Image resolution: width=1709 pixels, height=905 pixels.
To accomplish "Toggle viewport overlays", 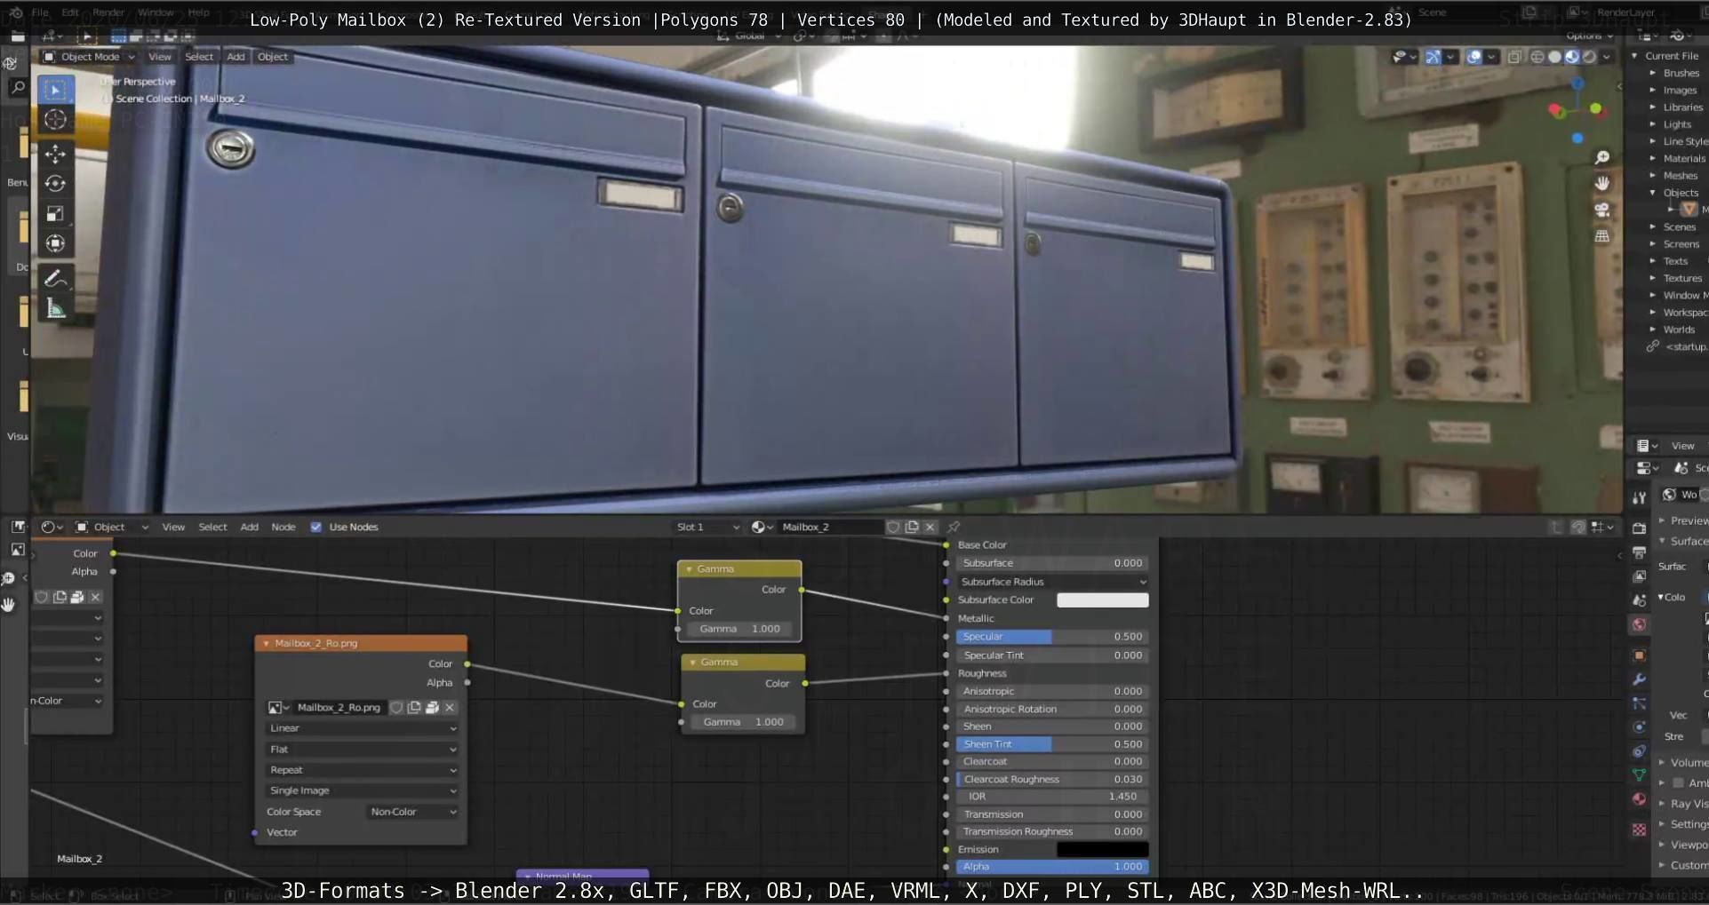I will [1473, 57].
